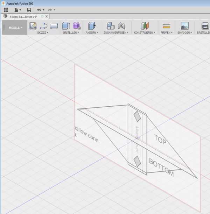
Task: Open the ÄNDERN dropdown menu
Action: (x=92, y=33)
